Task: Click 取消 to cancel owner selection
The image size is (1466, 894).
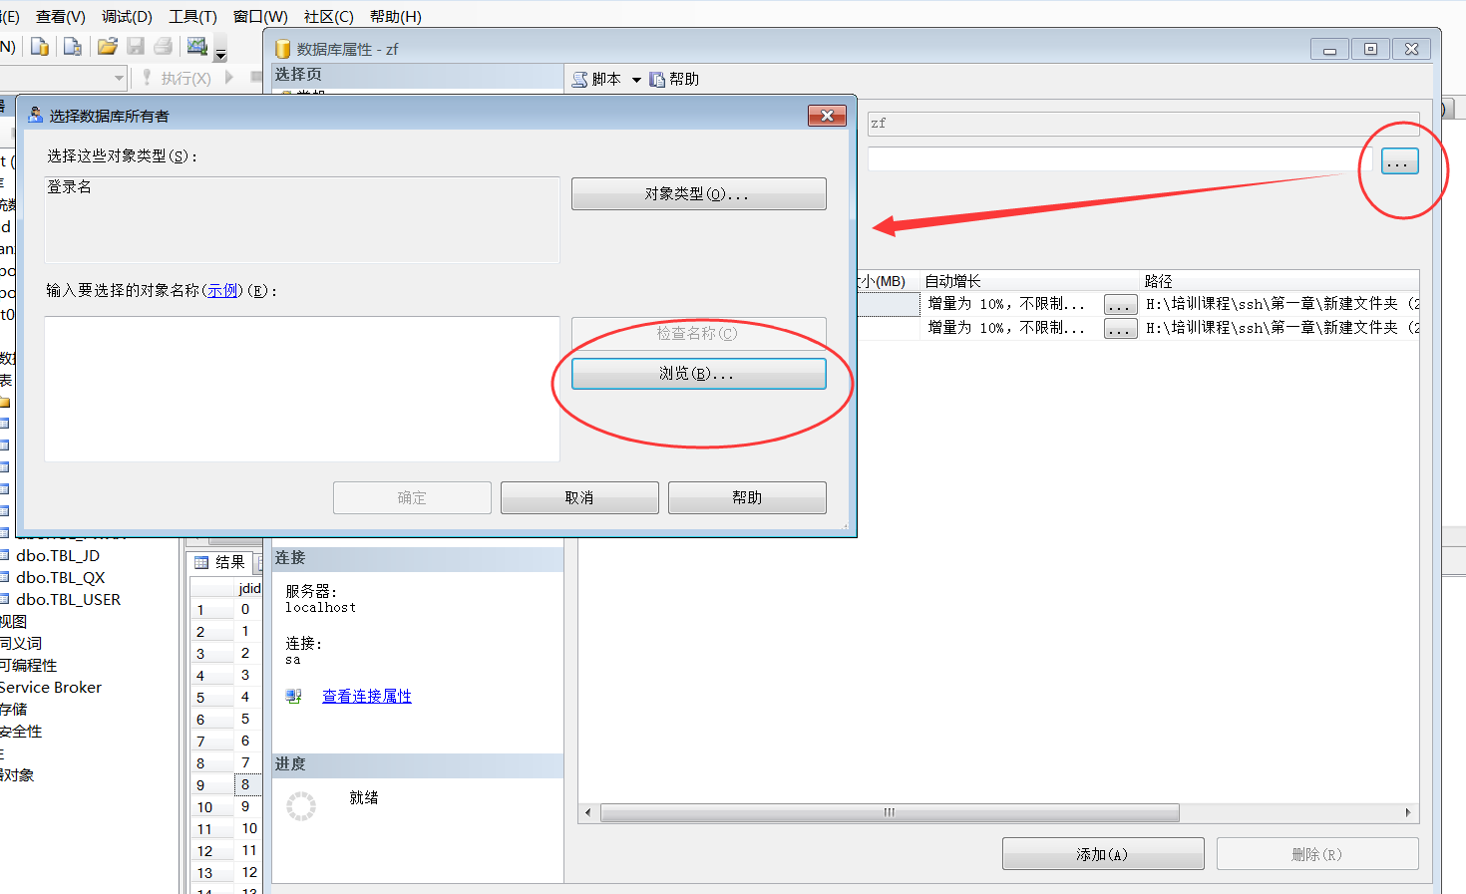Action: (x=579, y=497)
